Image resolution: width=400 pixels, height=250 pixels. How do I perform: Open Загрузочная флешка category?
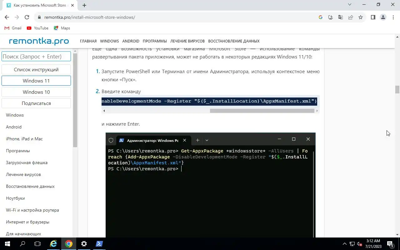tap(27, 162)
